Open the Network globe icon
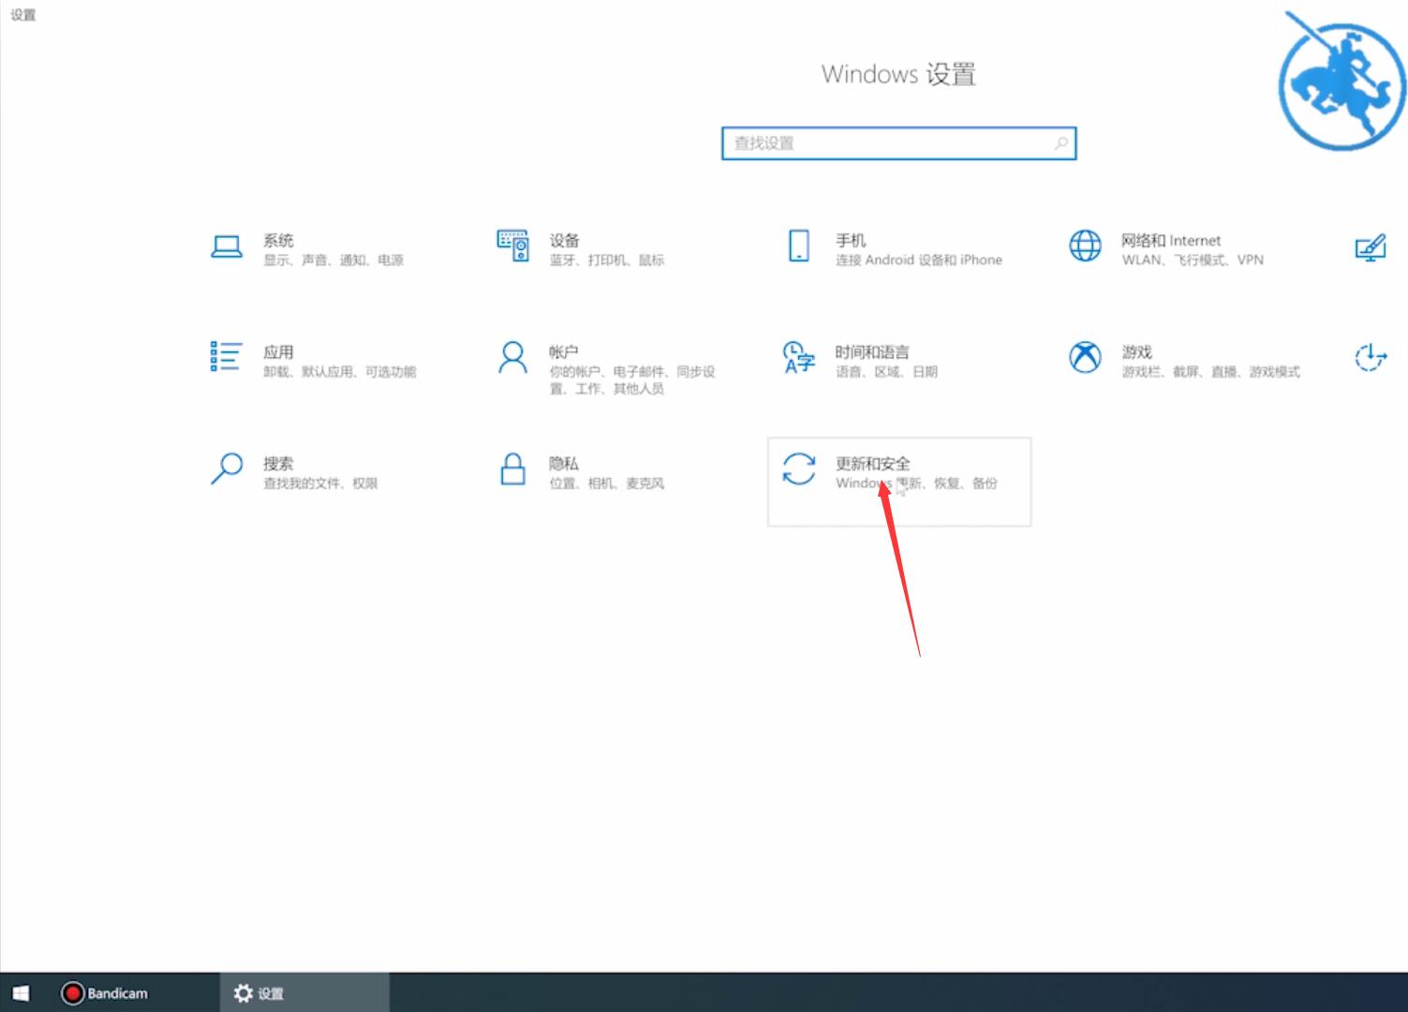 [1085, 246]
